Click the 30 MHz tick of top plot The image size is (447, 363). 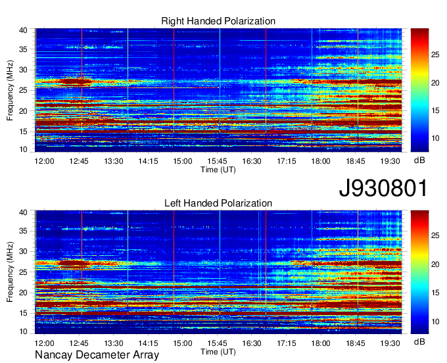point(23,70)
